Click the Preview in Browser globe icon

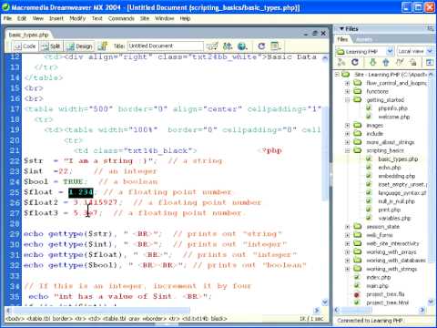(242, 46)
